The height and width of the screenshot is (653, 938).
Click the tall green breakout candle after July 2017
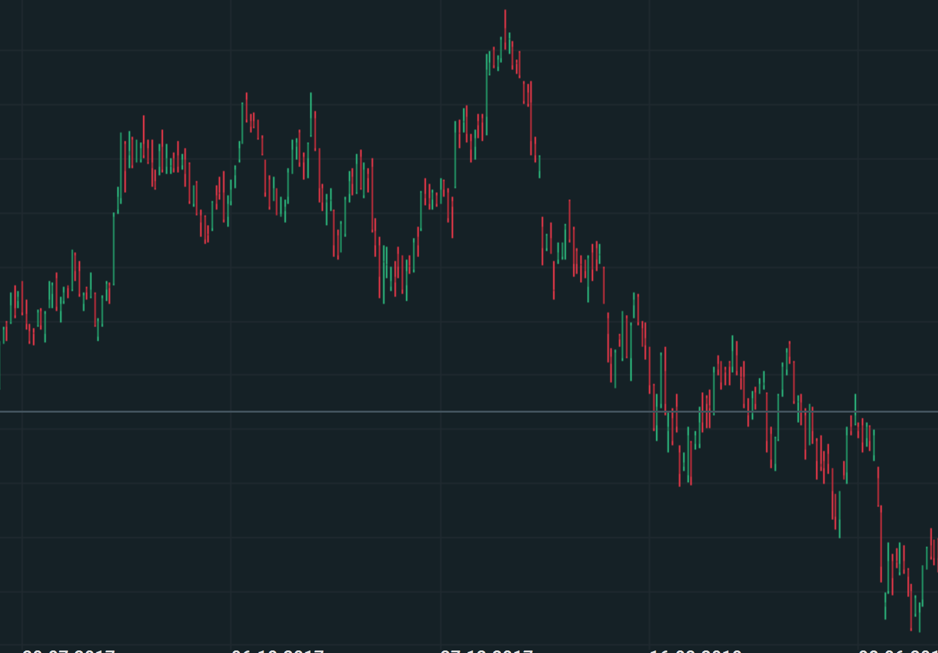tap(114, 247)
